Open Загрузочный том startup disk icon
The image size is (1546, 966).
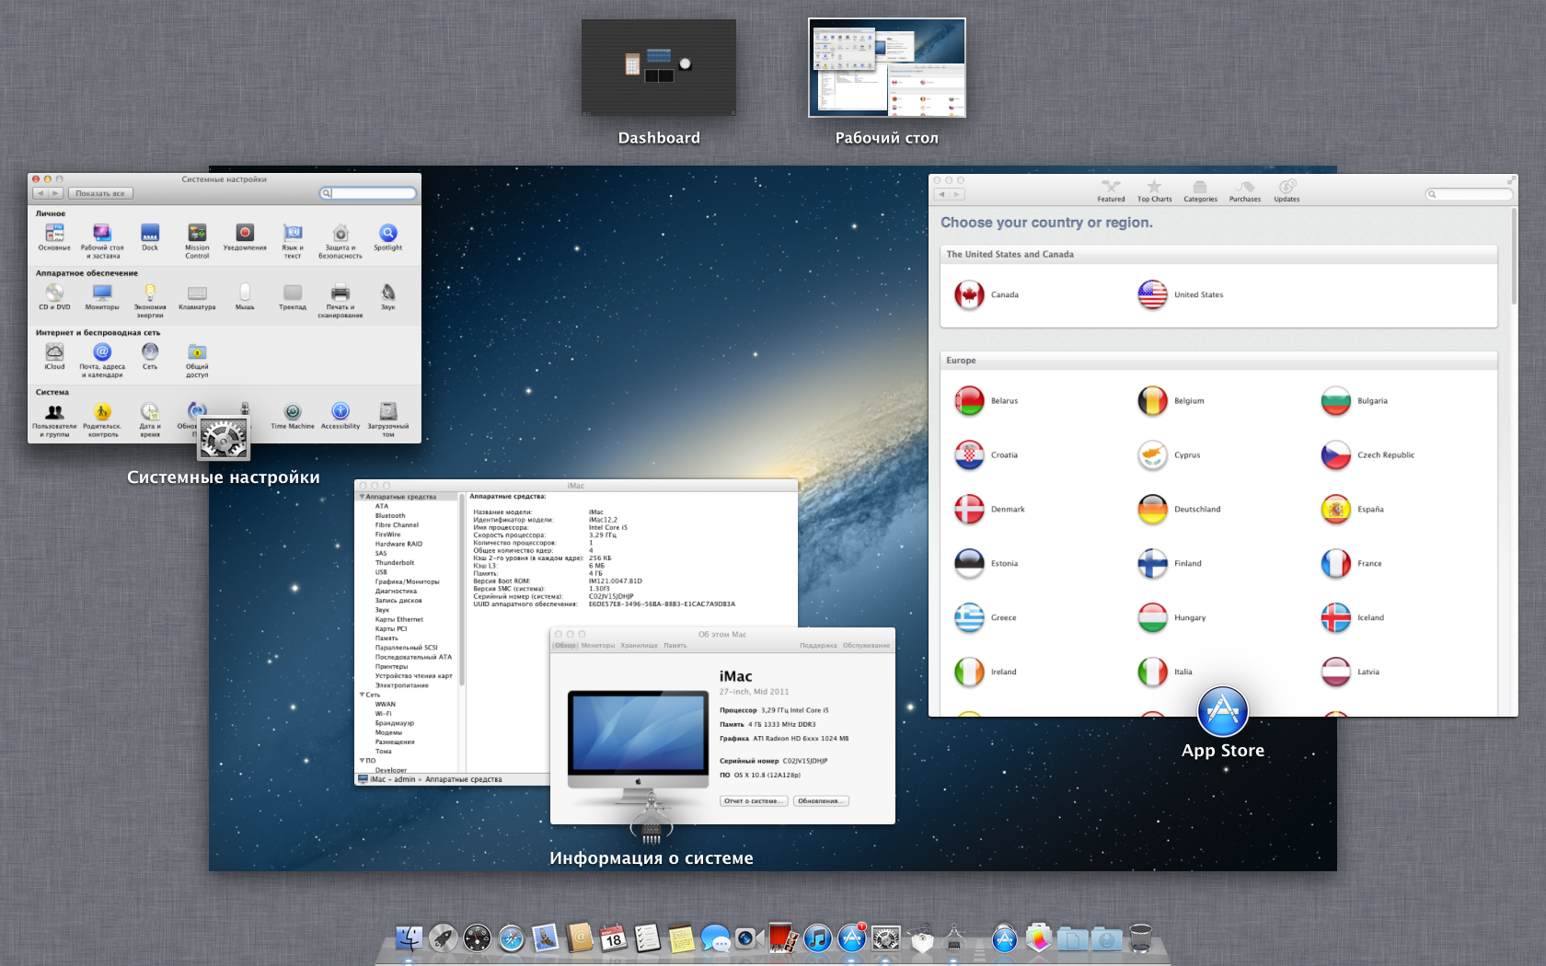(387, 419)
